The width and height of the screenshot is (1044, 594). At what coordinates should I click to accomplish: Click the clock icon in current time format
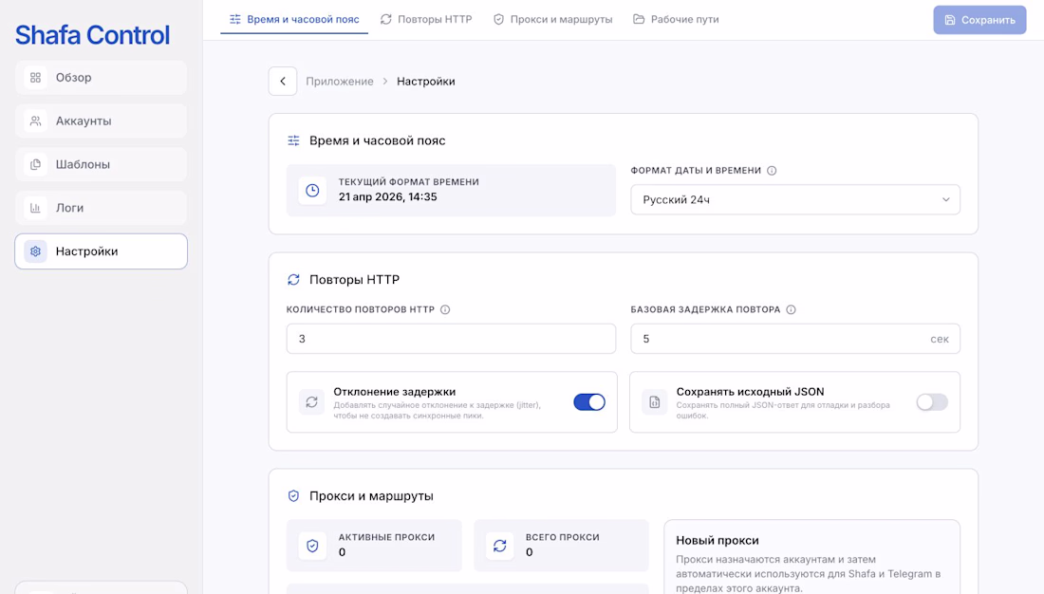point(312,191)
